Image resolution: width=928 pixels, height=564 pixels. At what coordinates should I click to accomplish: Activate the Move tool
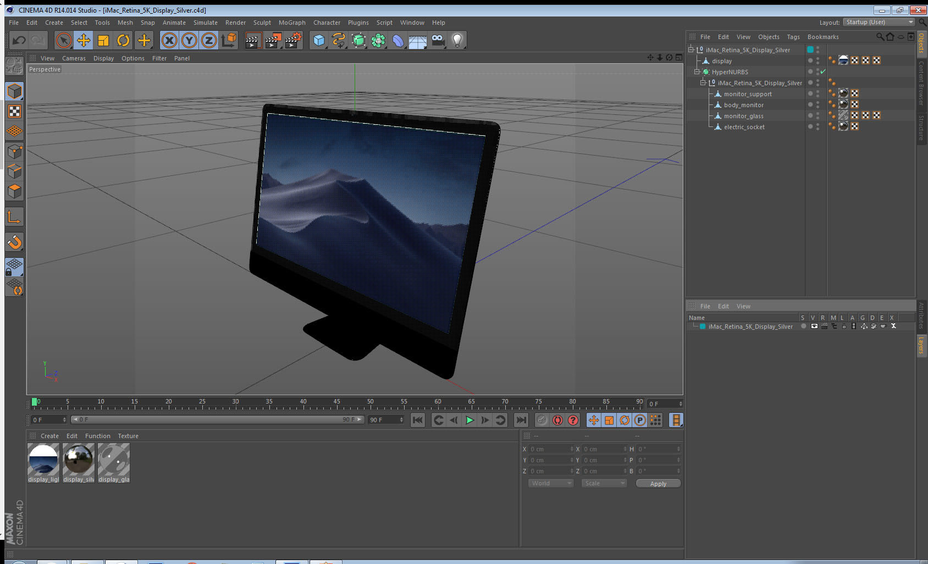84,40
